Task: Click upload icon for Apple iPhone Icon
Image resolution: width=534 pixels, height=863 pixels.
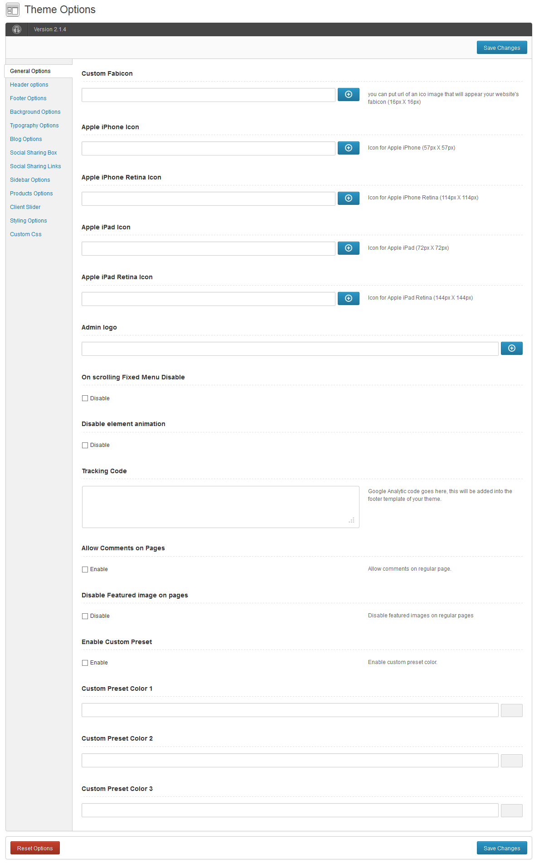Action: (x=348, y=148)
